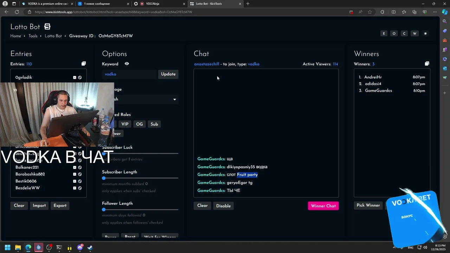The width and height of the screenshot is (450, 253).
Task: Click Pick Winner
Action: coord(368,205)
